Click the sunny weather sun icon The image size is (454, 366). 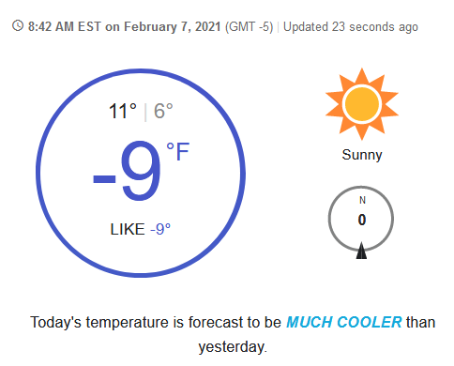point(362,104)
